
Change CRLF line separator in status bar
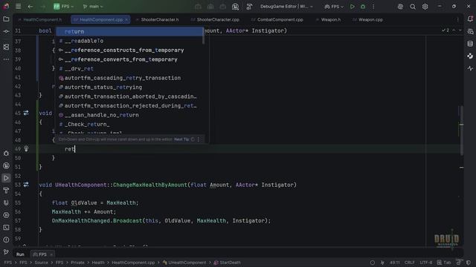(409, 263)
